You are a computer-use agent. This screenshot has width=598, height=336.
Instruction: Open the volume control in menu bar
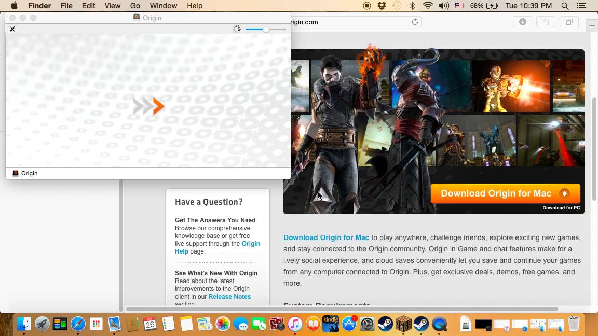pyautogui.click(x=443, y=6)
